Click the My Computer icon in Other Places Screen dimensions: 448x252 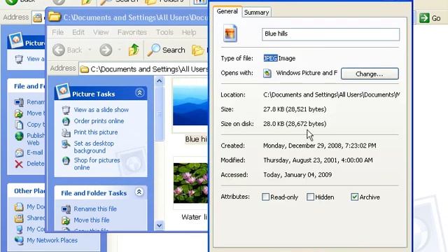[x=19, y=229]
